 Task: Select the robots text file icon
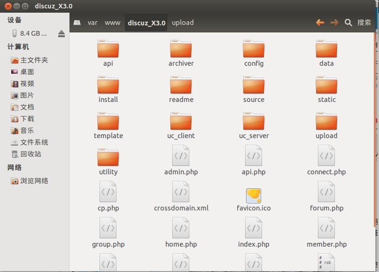click(x=326, y=262)
